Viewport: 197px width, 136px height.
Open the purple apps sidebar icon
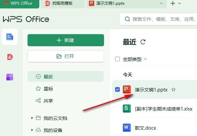point(10,77)
